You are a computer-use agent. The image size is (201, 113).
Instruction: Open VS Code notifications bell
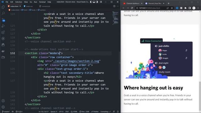click(x=118, y=112)
